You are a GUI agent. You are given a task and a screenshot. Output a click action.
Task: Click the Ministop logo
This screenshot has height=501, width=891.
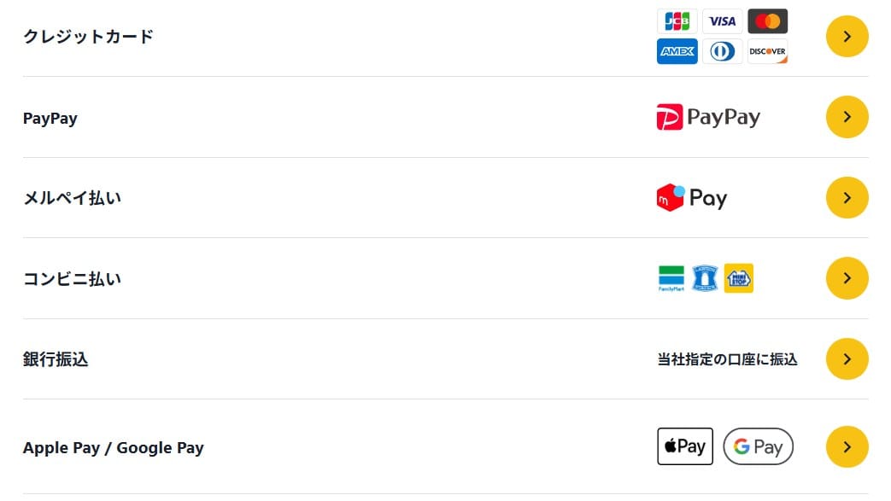739,278
